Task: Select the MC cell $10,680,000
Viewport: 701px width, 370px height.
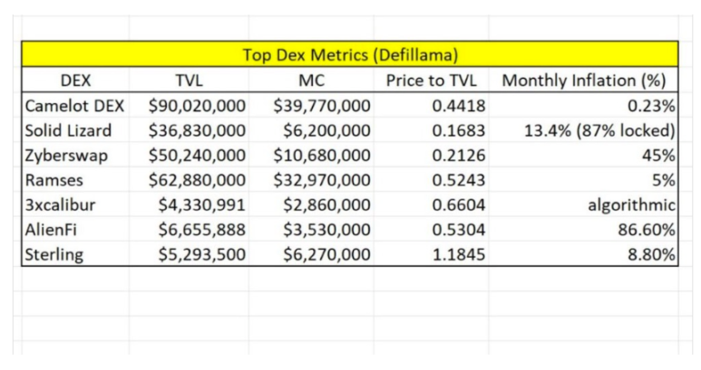Action: pyautogui.click(x=311, y=155)
